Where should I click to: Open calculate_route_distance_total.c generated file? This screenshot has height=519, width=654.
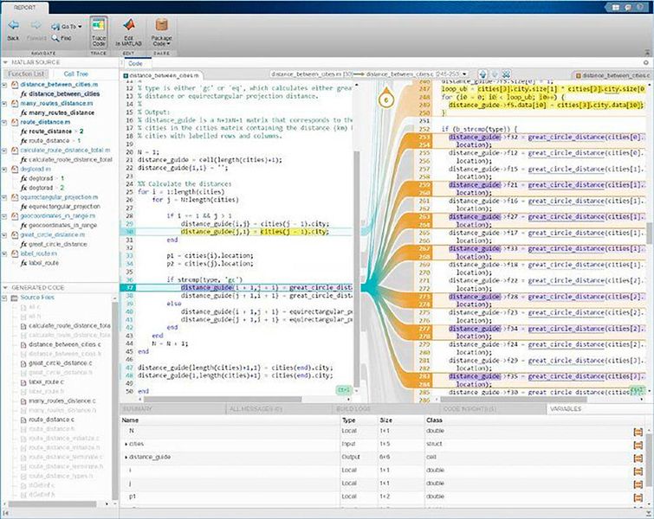(x=66, y=326)
